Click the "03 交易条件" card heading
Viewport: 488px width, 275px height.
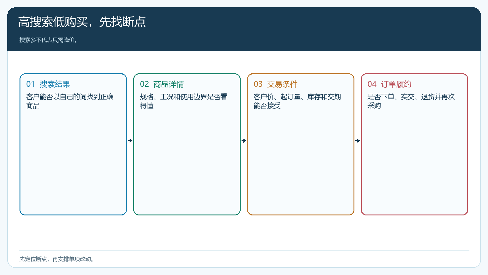(x=276, y=84)
